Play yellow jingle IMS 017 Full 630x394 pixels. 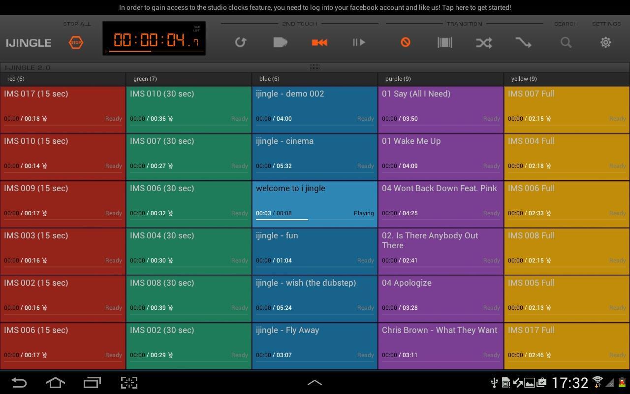click(x=567, y=346)
